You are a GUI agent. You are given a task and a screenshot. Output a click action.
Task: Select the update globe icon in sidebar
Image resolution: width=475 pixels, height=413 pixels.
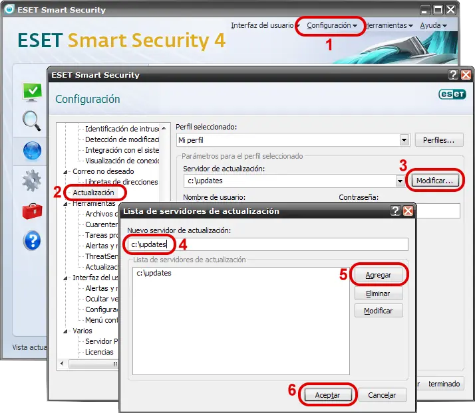[32, 151]
